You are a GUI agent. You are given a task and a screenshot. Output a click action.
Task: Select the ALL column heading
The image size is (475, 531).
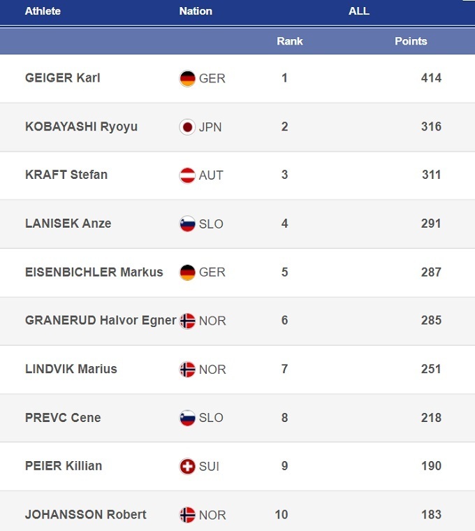click(x=359, y=11)
